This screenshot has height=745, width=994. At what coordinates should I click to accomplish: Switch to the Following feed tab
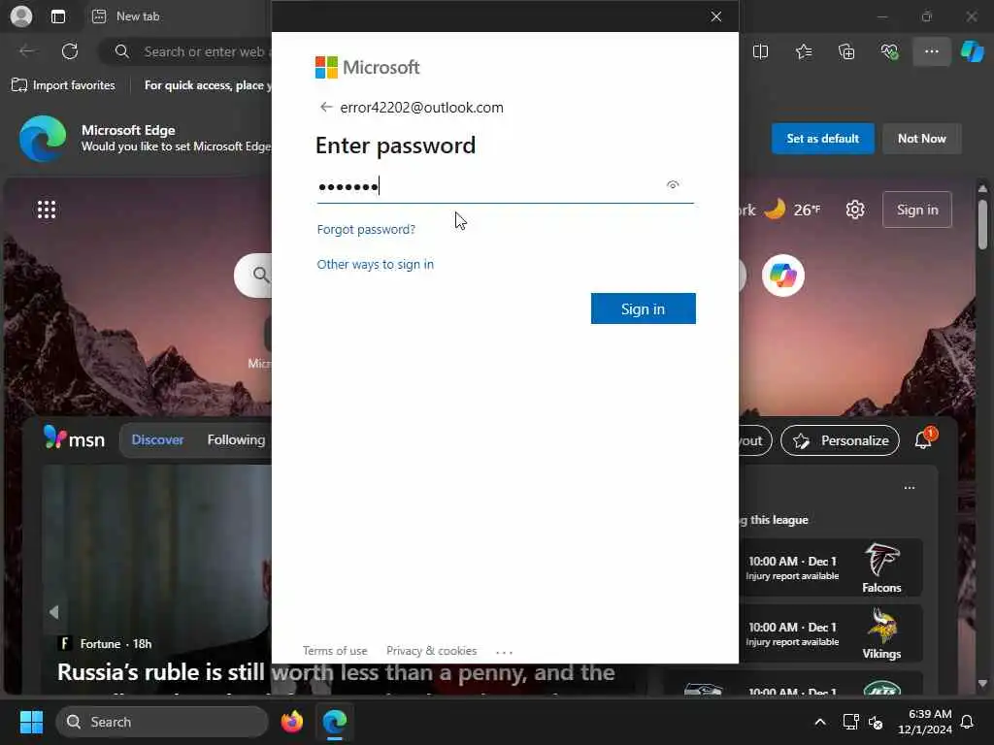click(x=236, y=439)
